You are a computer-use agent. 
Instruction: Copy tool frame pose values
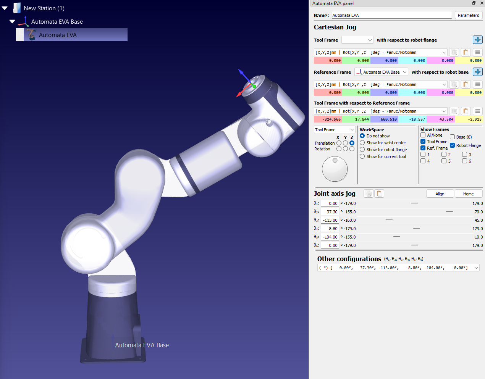coord(454,52)
